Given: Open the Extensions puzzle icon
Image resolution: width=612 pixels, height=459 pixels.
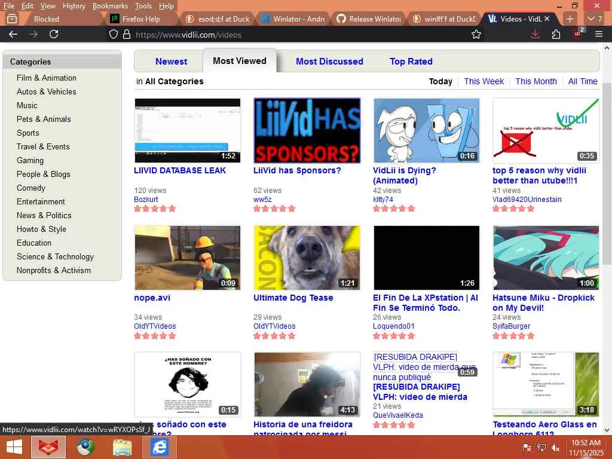Looking at the screenshot, I should coord(556,34).
